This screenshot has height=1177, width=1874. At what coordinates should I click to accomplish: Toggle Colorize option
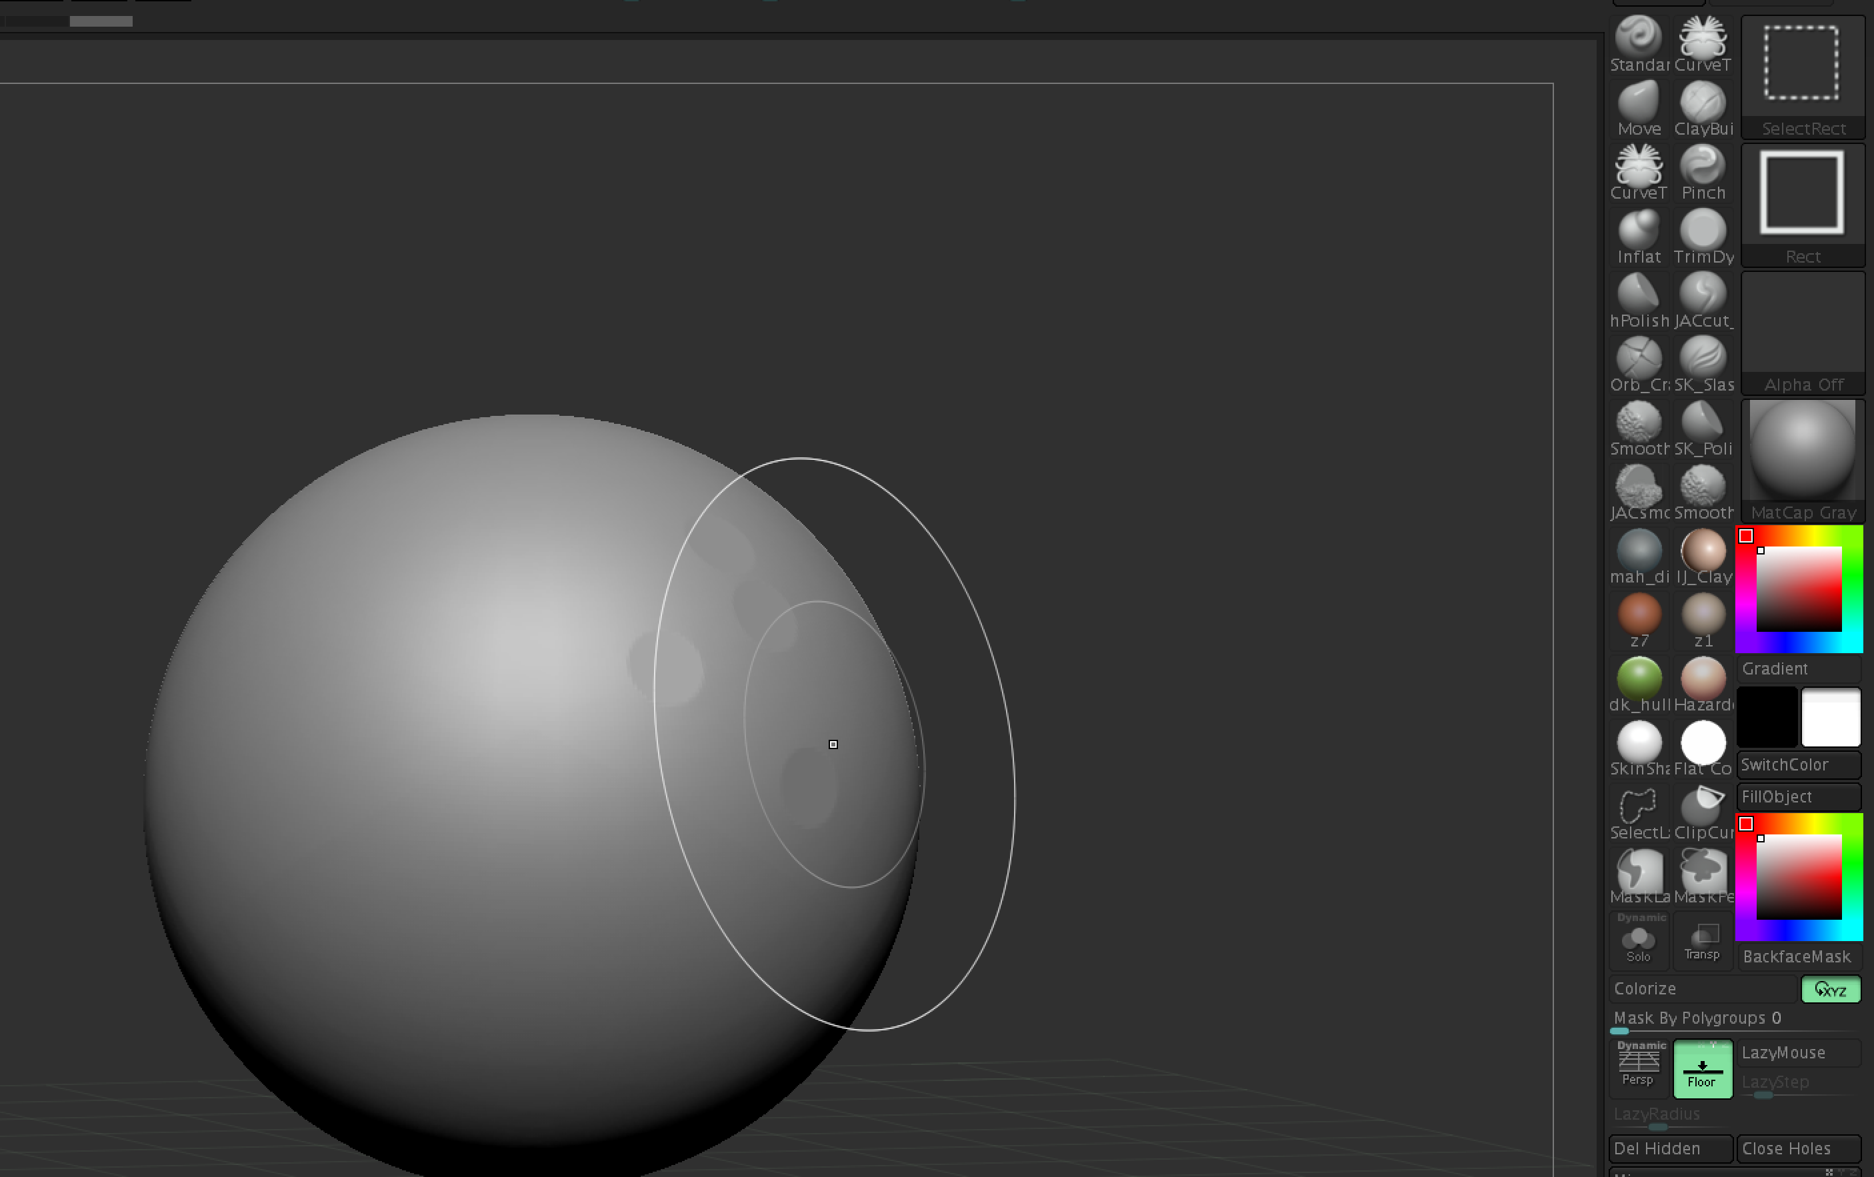[1703, 989]
